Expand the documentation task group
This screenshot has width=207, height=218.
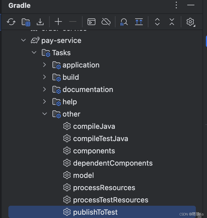pos(45,89)
